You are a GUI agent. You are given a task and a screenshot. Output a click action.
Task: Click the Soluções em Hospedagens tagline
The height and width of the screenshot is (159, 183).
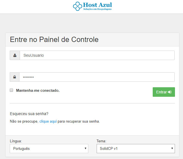97,9
